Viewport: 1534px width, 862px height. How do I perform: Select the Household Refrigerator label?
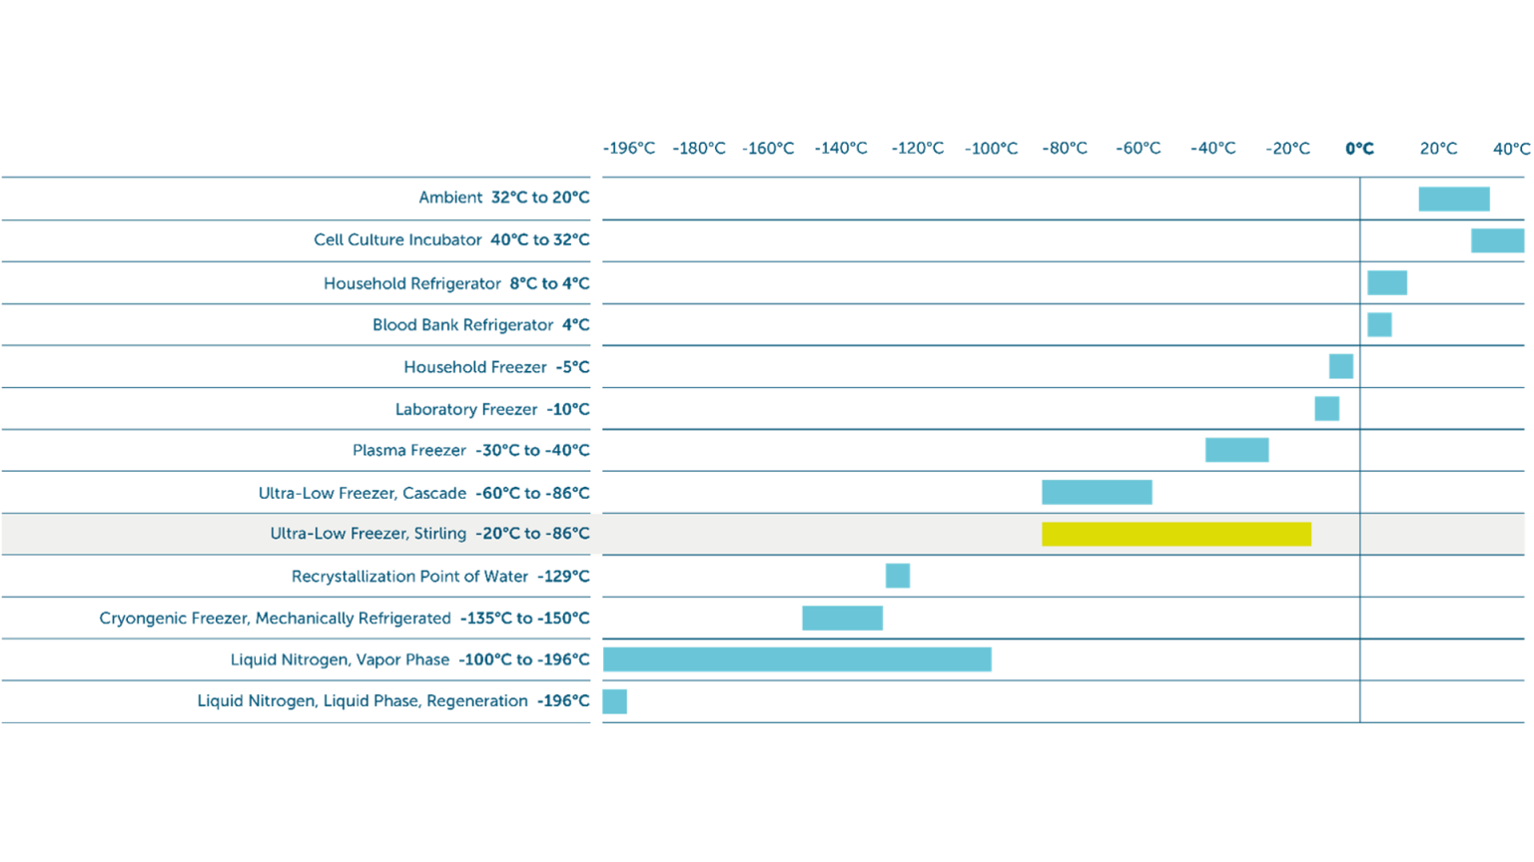point(455,284)
